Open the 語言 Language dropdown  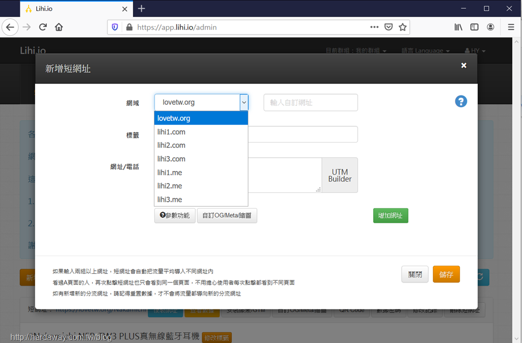[x=426, y=51]
